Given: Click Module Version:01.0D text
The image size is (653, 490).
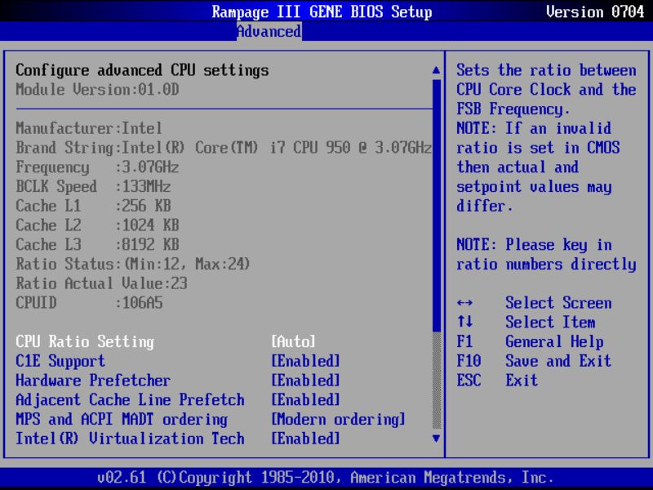Looking at the screenshot, I should [x=97, y=90].
